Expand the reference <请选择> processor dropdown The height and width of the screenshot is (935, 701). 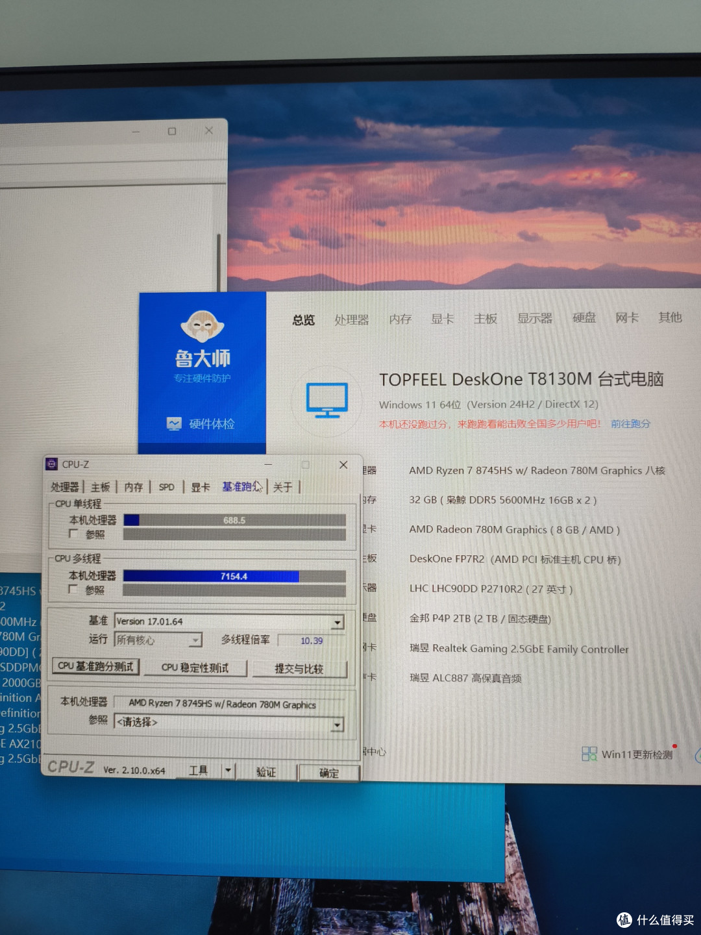pos(338,724)
